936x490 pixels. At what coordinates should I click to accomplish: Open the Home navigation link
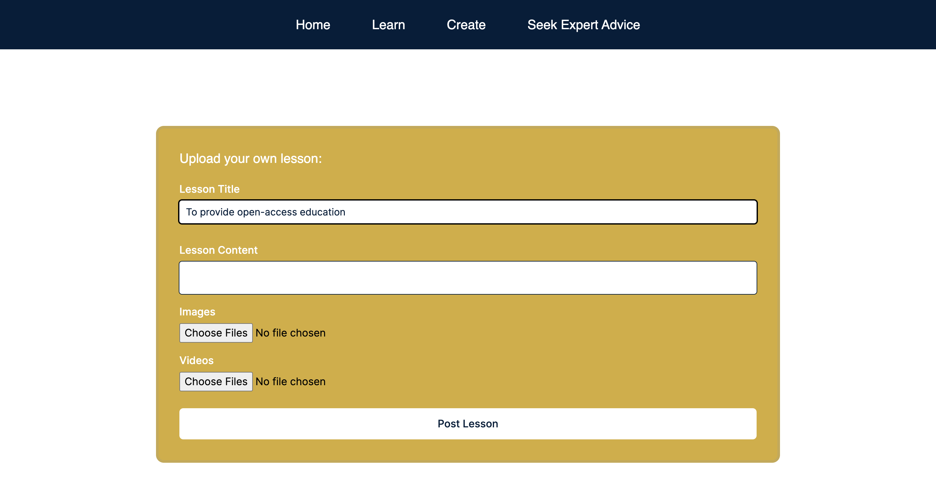[x=312, y=25]
